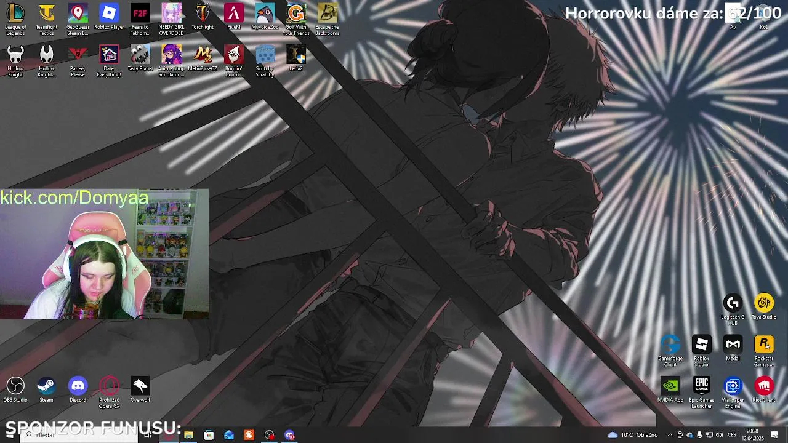Open the Metin2 cs-CZ shortcut
788x443 pixels.
tap(203, 58)
